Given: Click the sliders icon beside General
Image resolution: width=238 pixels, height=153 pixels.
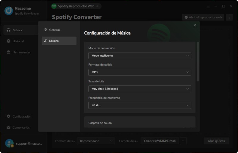Looking at the screenshot, I should click(46, 30).
